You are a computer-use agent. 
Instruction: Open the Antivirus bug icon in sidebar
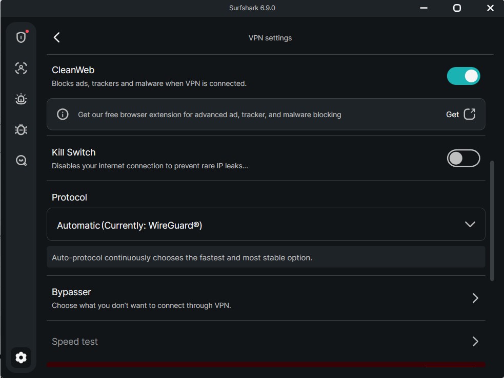(21, 129)
